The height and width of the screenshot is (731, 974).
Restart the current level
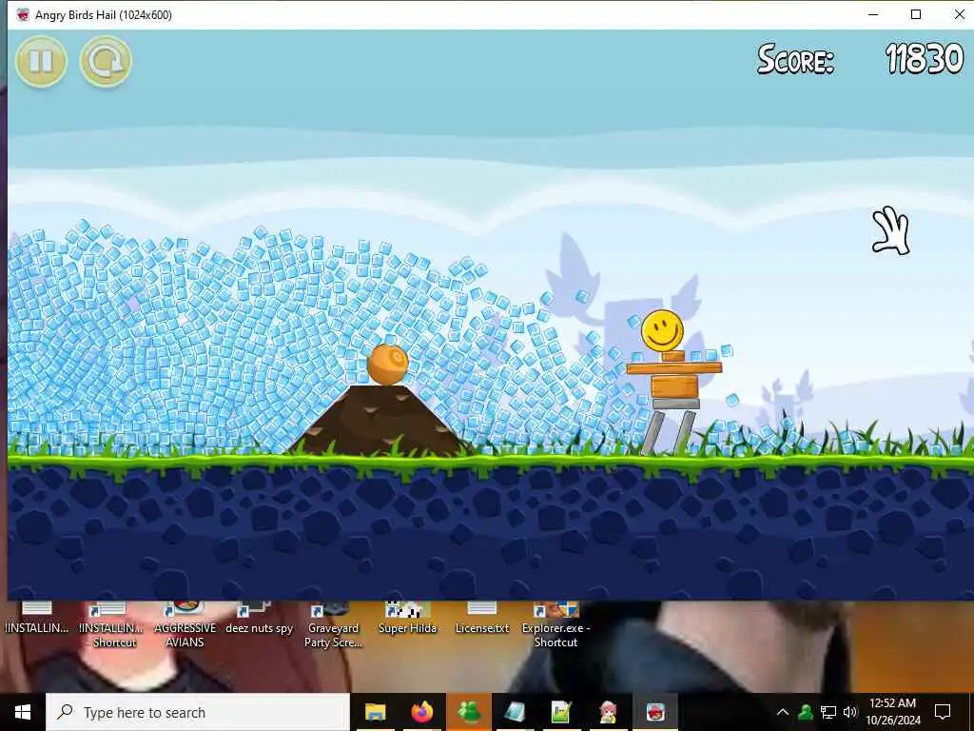click(106, 62)
